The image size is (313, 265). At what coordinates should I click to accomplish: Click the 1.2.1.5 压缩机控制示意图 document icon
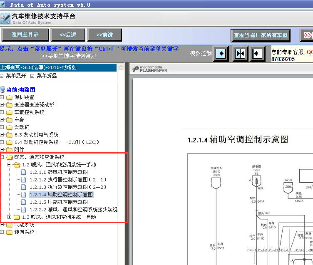(x=24, y=202)
